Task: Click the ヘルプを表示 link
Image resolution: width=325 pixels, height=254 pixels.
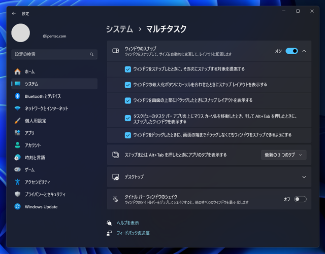Action: (127, 223)
